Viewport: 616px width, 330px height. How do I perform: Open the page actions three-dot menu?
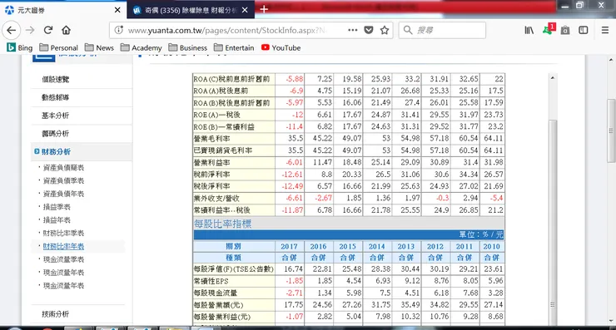(x=352, y=30)
